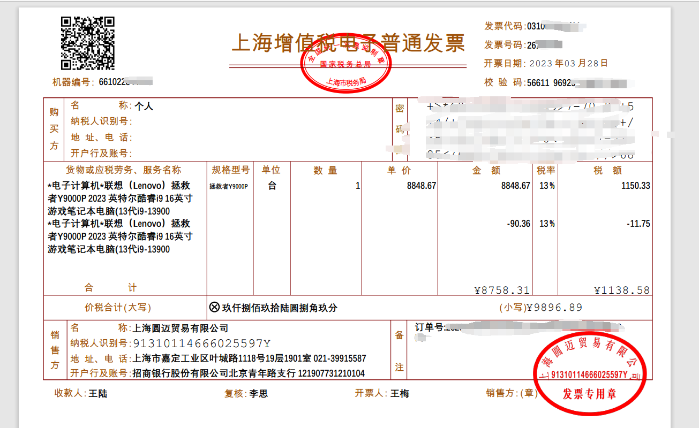This screenshot has width=699, height=428.
Task: Click the 数量 column header
Action: [x=326, y=170]
